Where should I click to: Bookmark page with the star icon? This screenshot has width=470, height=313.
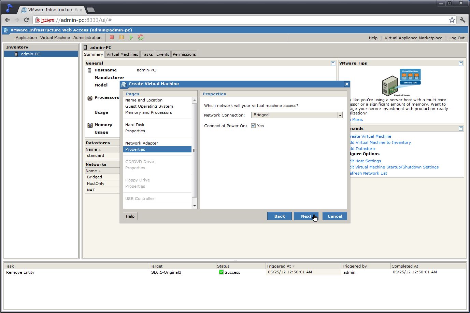452,20
